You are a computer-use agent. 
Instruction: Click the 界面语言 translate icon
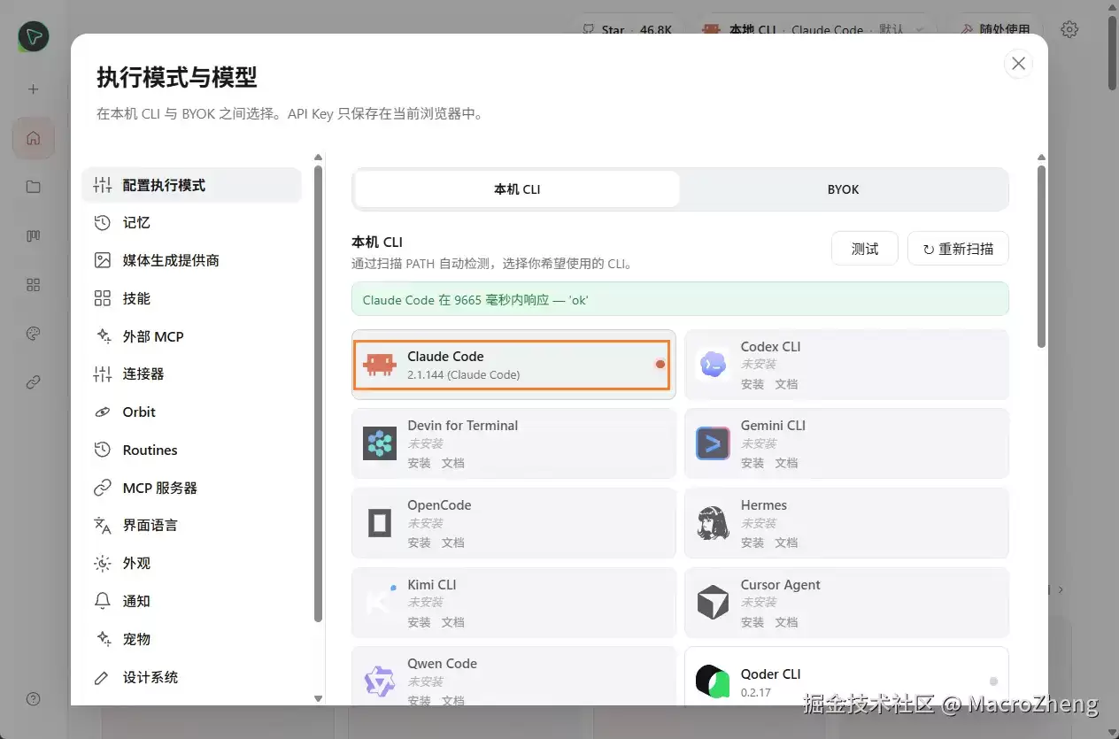(103, 525)
